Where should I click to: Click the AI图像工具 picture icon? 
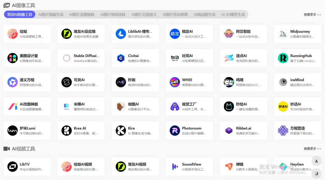click(x=7, y=5)
